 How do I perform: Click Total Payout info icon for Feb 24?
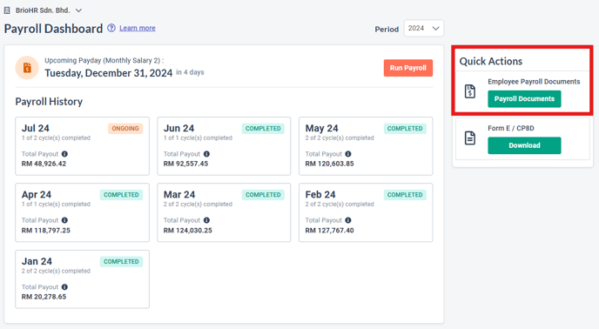click(x=348, y=220)
